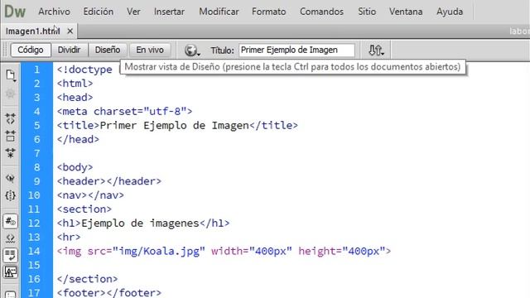Image resolution: width=530 pixels, height=298 pixels.
Task: Open the Ver menu
Action: [133, 12]
